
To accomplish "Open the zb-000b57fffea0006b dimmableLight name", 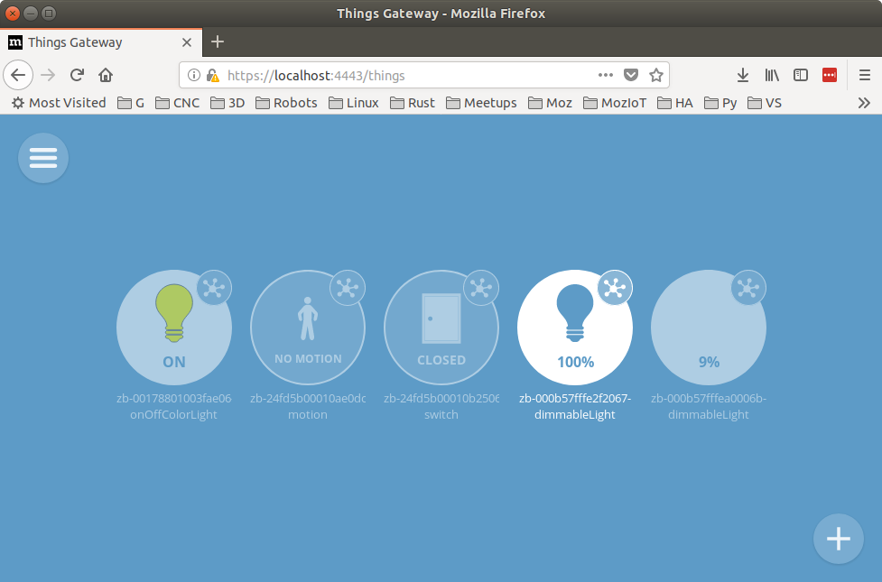I will coord(708,406).
